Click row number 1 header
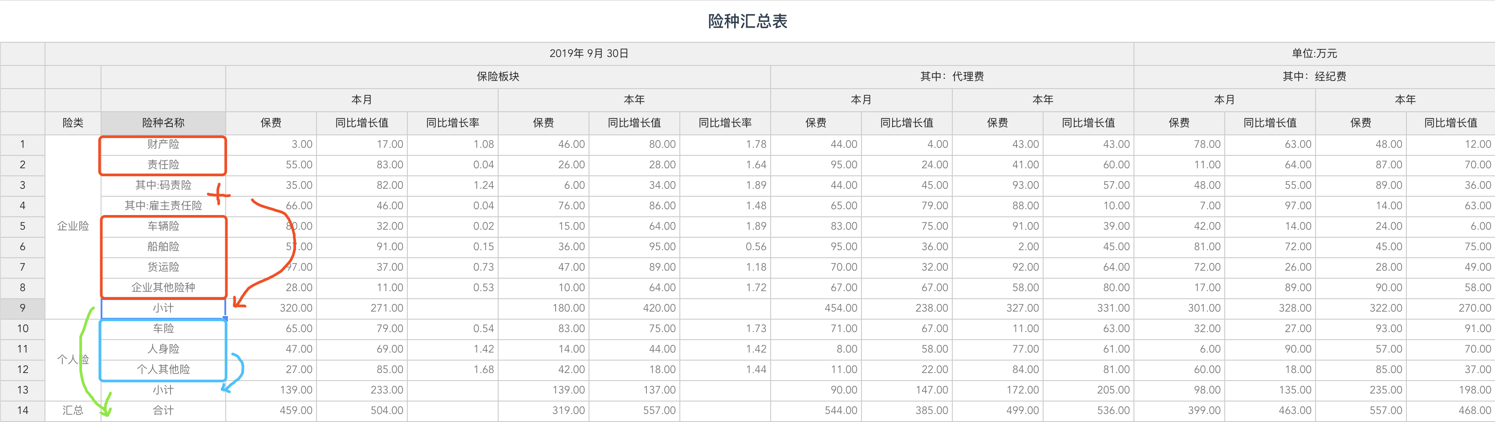This screenshot has height=422, width=1495. click(x=23, y=144)
